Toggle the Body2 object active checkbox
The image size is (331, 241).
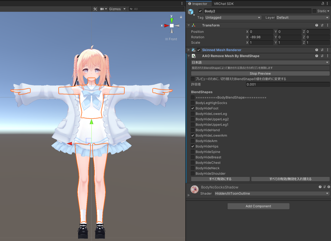200,11
